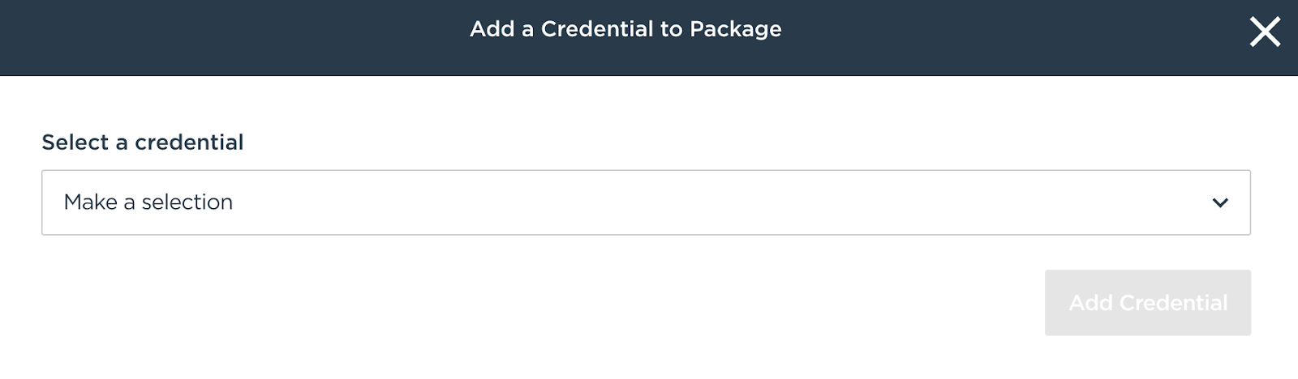Click the word 'credential' in the field label
This screenshot has width=1298, height=379.
[x=189, y=143]
